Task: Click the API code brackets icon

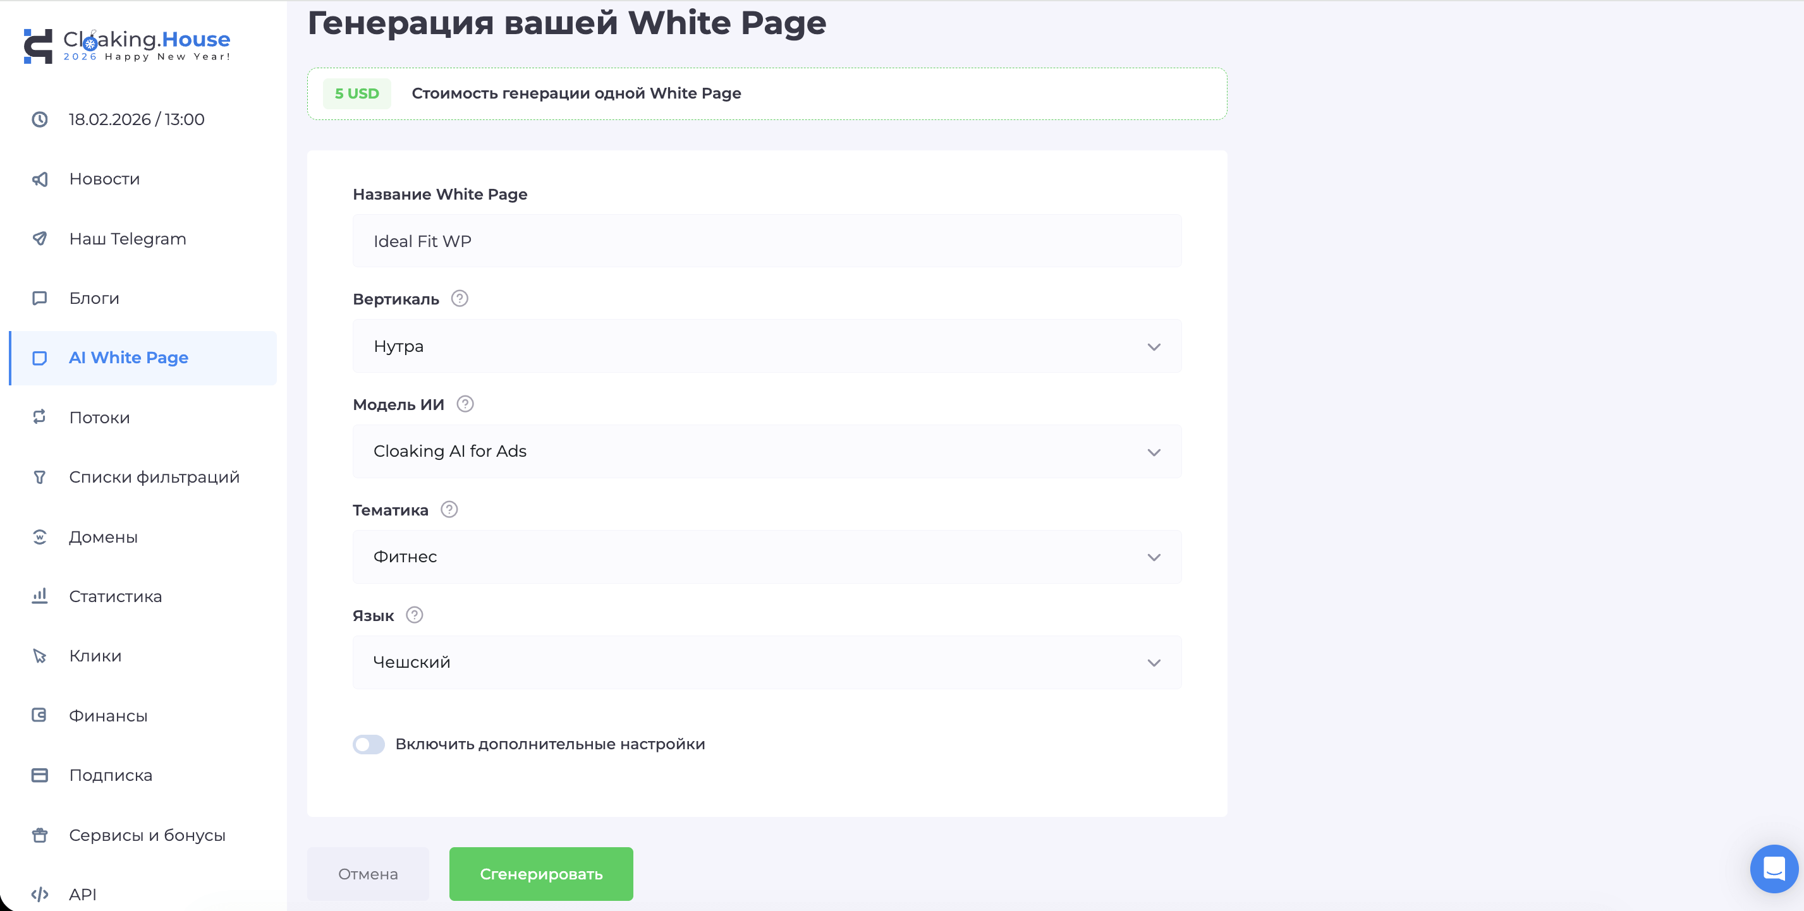Action: [x=40, y=894]
